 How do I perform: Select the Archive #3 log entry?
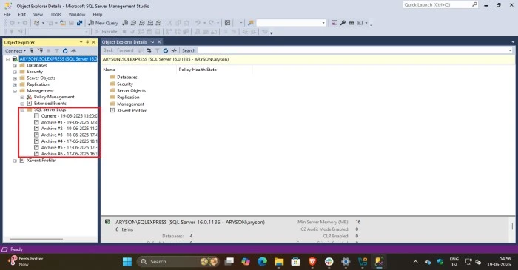69,135
